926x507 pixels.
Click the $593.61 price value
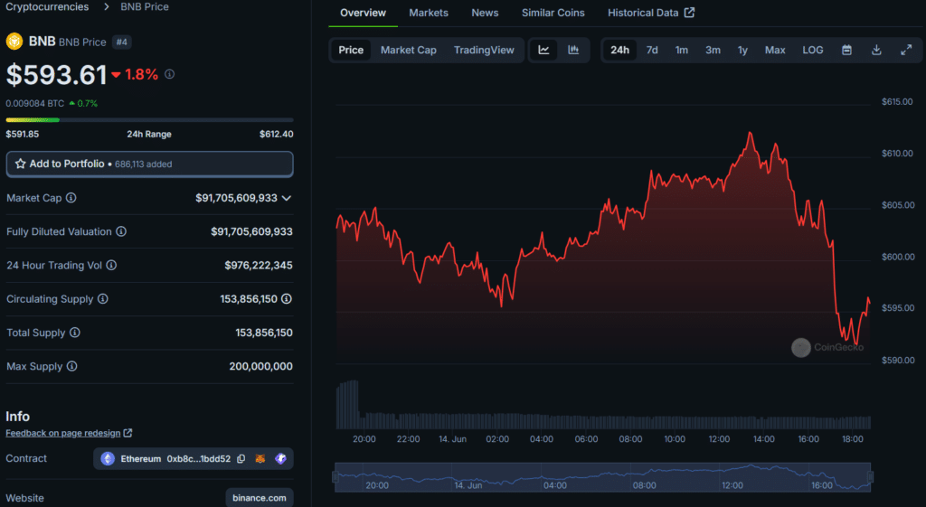(56, 74)
